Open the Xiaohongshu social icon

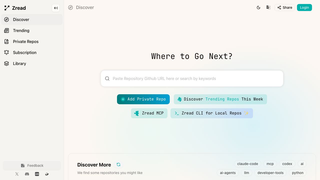[x=37, y=174]
